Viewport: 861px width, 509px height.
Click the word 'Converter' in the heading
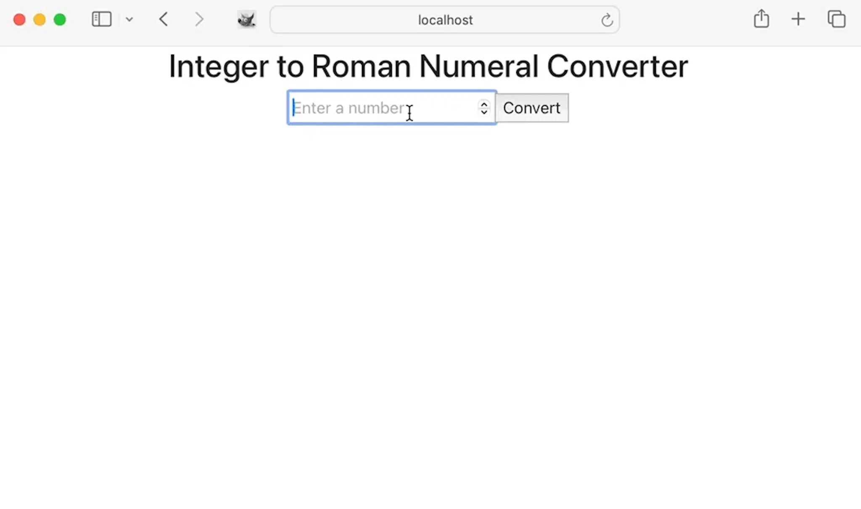(617, 66)
